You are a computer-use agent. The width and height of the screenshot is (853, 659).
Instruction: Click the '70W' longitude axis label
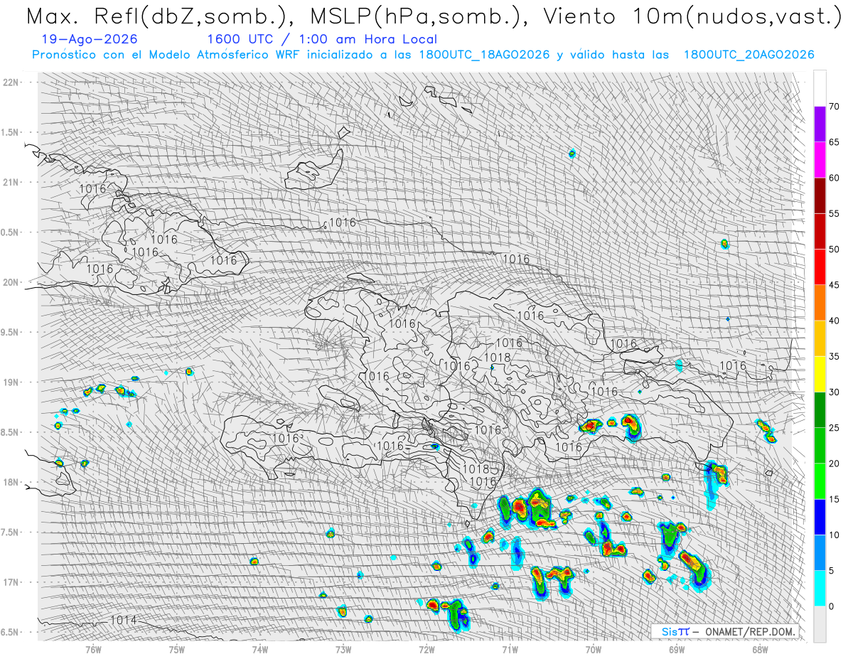(594, 648)
